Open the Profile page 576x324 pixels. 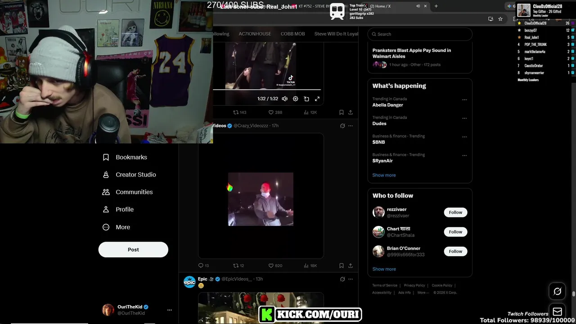[118, 209]
